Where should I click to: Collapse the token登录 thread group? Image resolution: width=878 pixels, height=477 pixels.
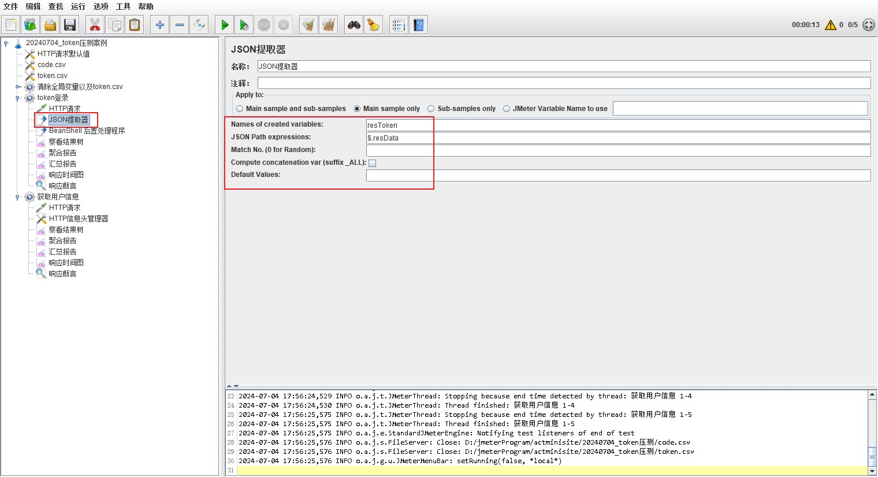18,98
